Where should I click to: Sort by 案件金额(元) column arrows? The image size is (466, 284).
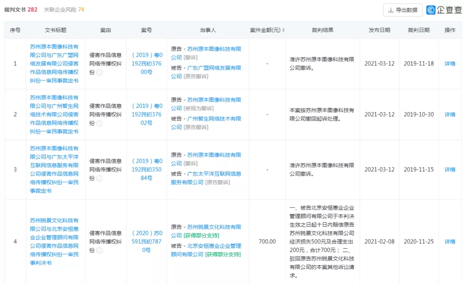[x=283, y=30]
